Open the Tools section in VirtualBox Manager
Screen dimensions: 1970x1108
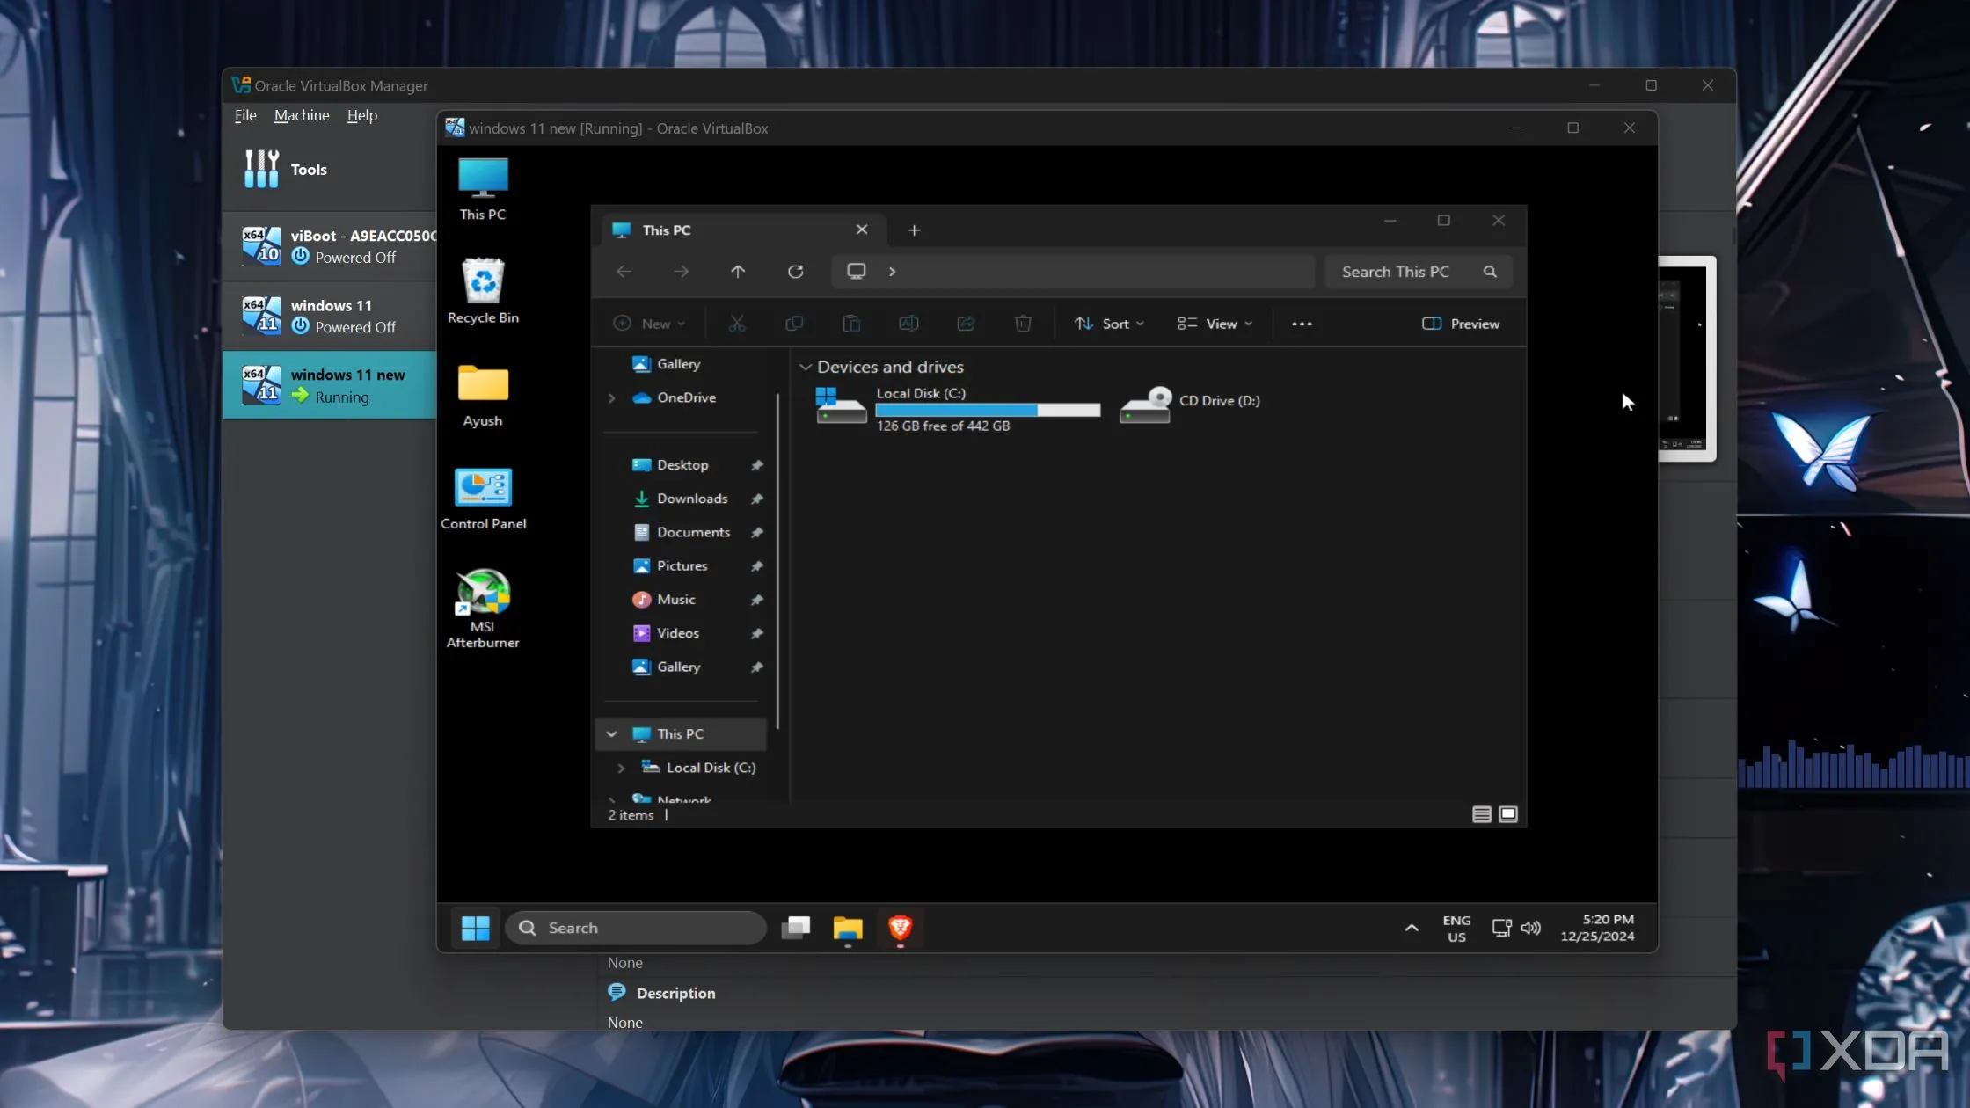(330, 170)
